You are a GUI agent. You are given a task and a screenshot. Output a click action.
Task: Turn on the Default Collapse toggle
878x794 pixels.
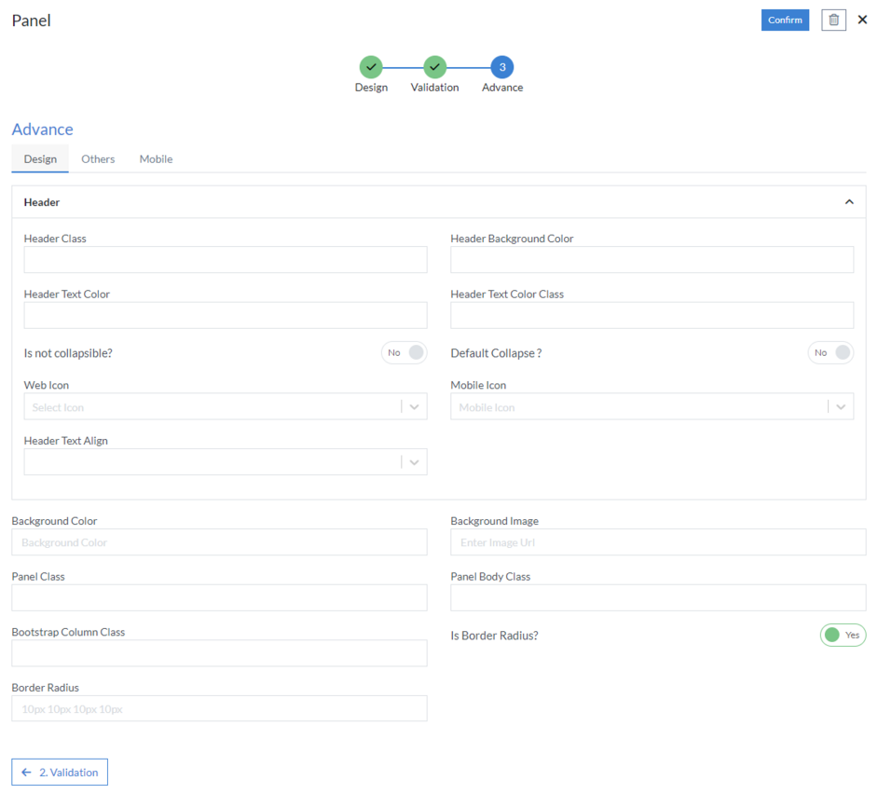tap(830, 352)
